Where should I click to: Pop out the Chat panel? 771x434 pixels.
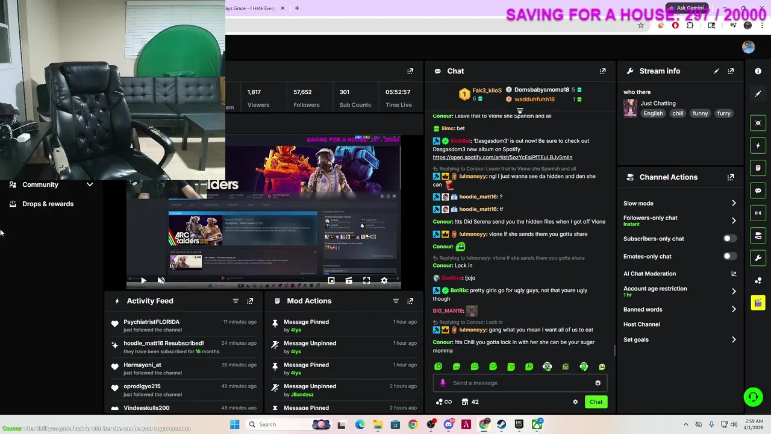click(602, 71)
